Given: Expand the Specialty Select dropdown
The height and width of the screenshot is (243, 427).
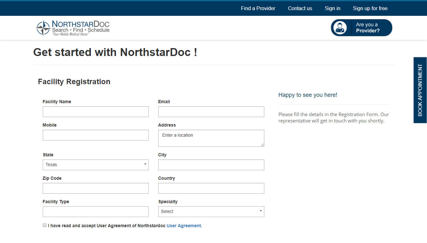Looking at the screenshot, I should click(211, 212).
